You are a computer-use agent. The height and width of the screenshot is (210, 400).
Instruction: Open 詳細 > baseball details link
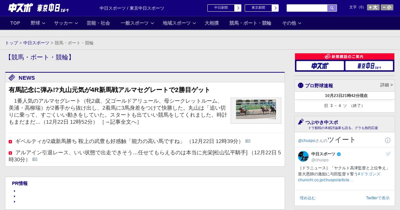tap(387, 85)
